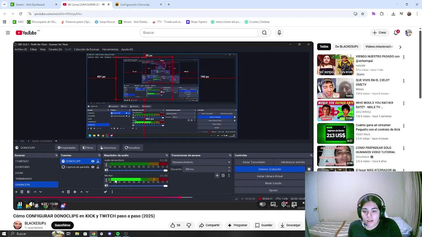Pause recording icon beside Detener Grabación
Viewport: 422px width, 237px height.
pos(309,169)
